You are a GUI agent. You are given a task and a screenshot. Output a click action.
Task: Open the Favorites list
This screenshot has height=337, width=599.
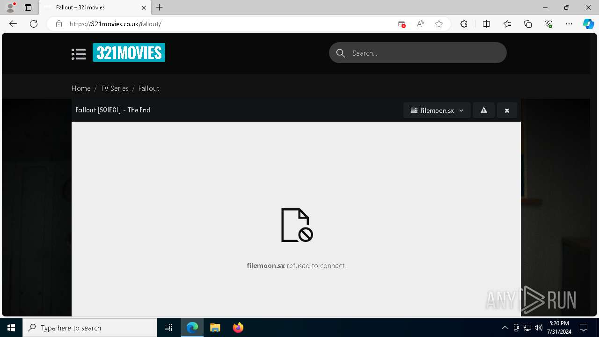pos(507,24)
